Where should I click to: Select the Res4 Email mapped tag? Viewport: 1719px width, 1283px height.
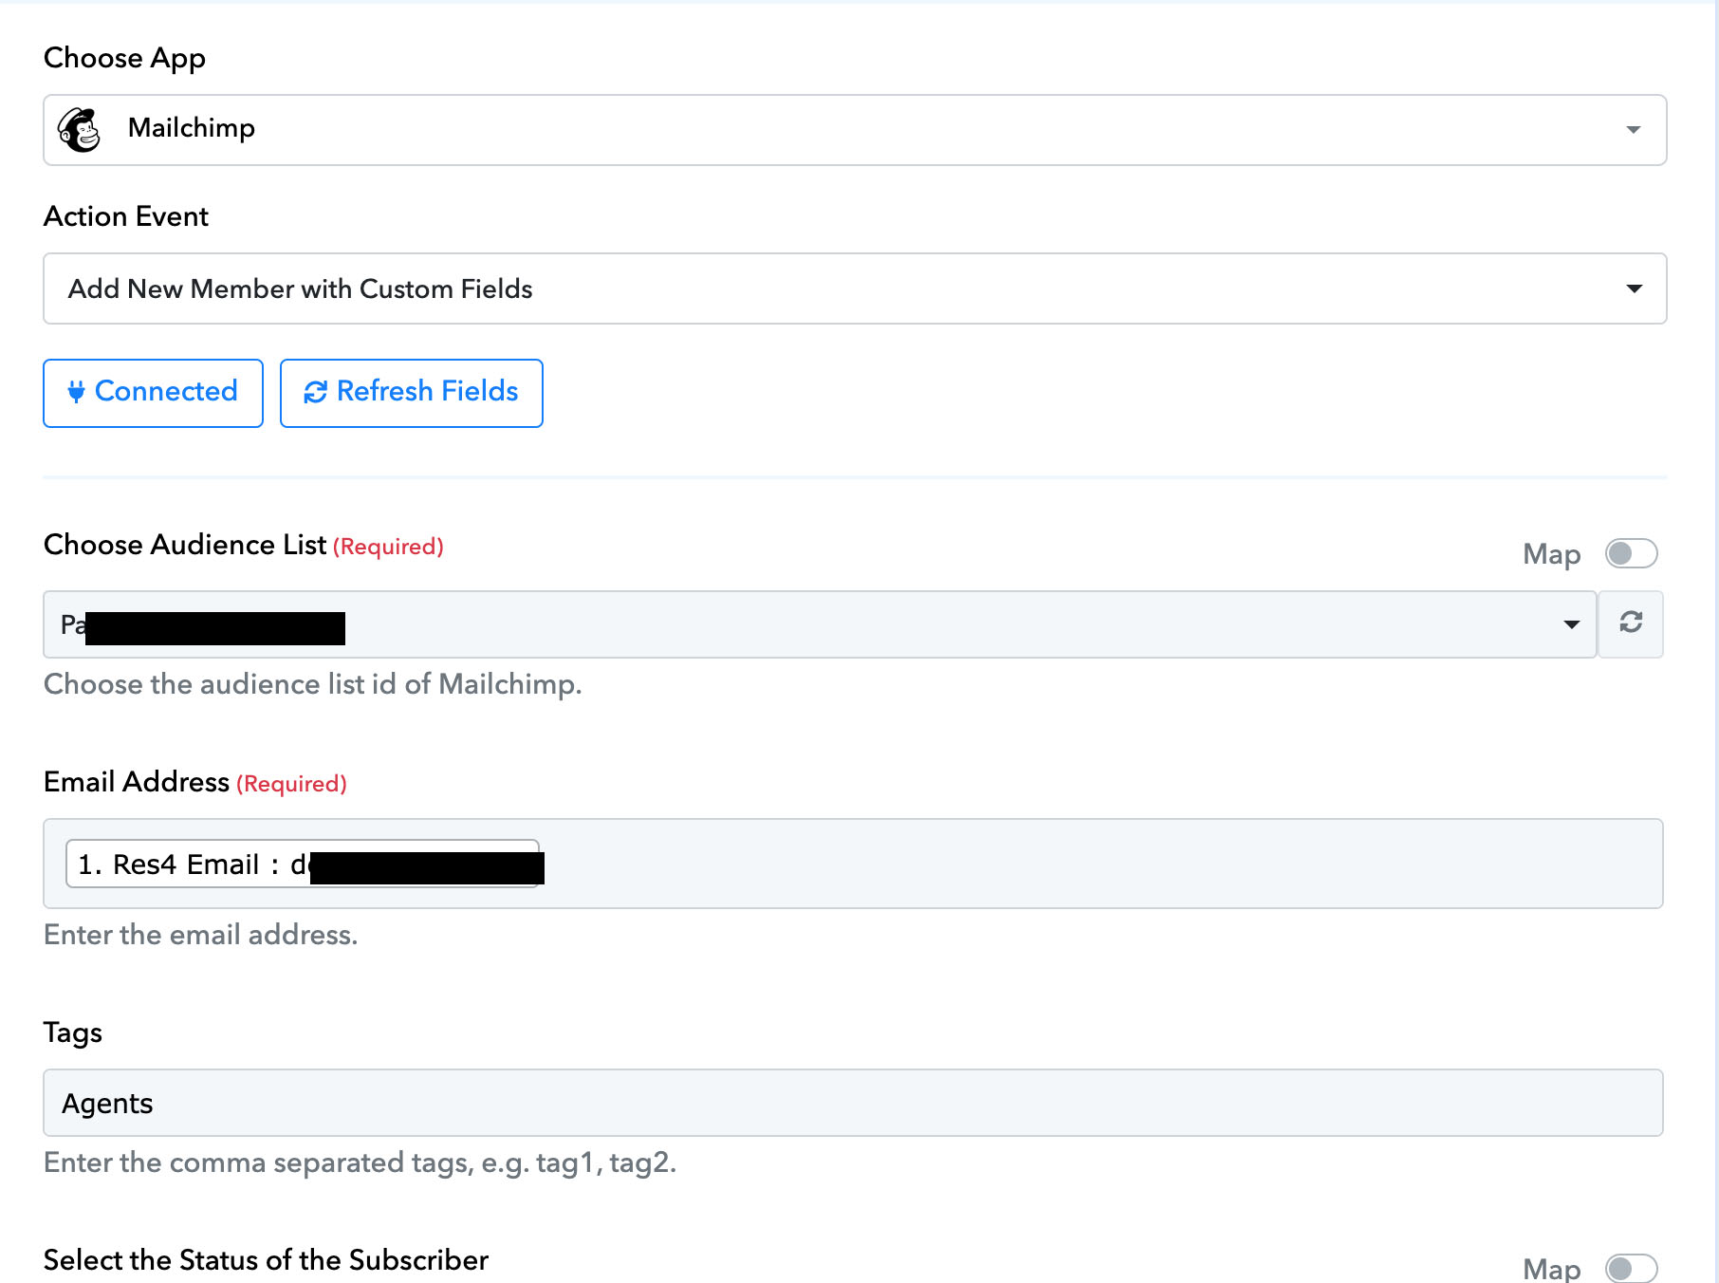coord(304,864)
